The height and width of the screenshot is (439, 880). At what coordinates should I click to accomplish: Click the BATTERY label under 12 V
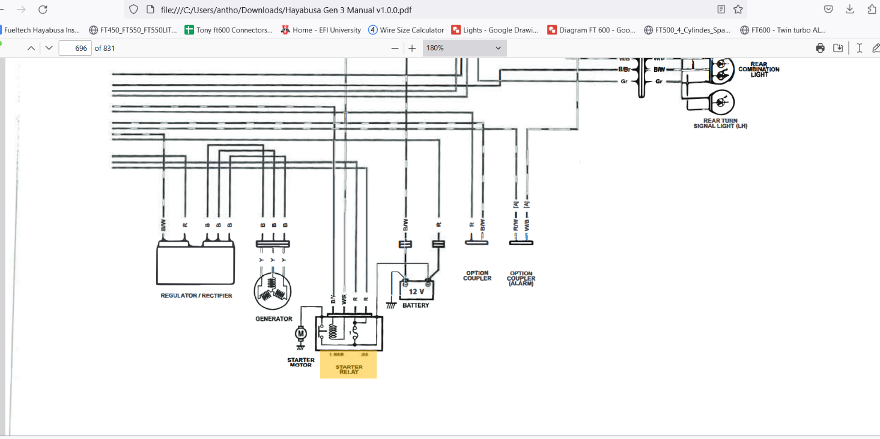(416, 305)
